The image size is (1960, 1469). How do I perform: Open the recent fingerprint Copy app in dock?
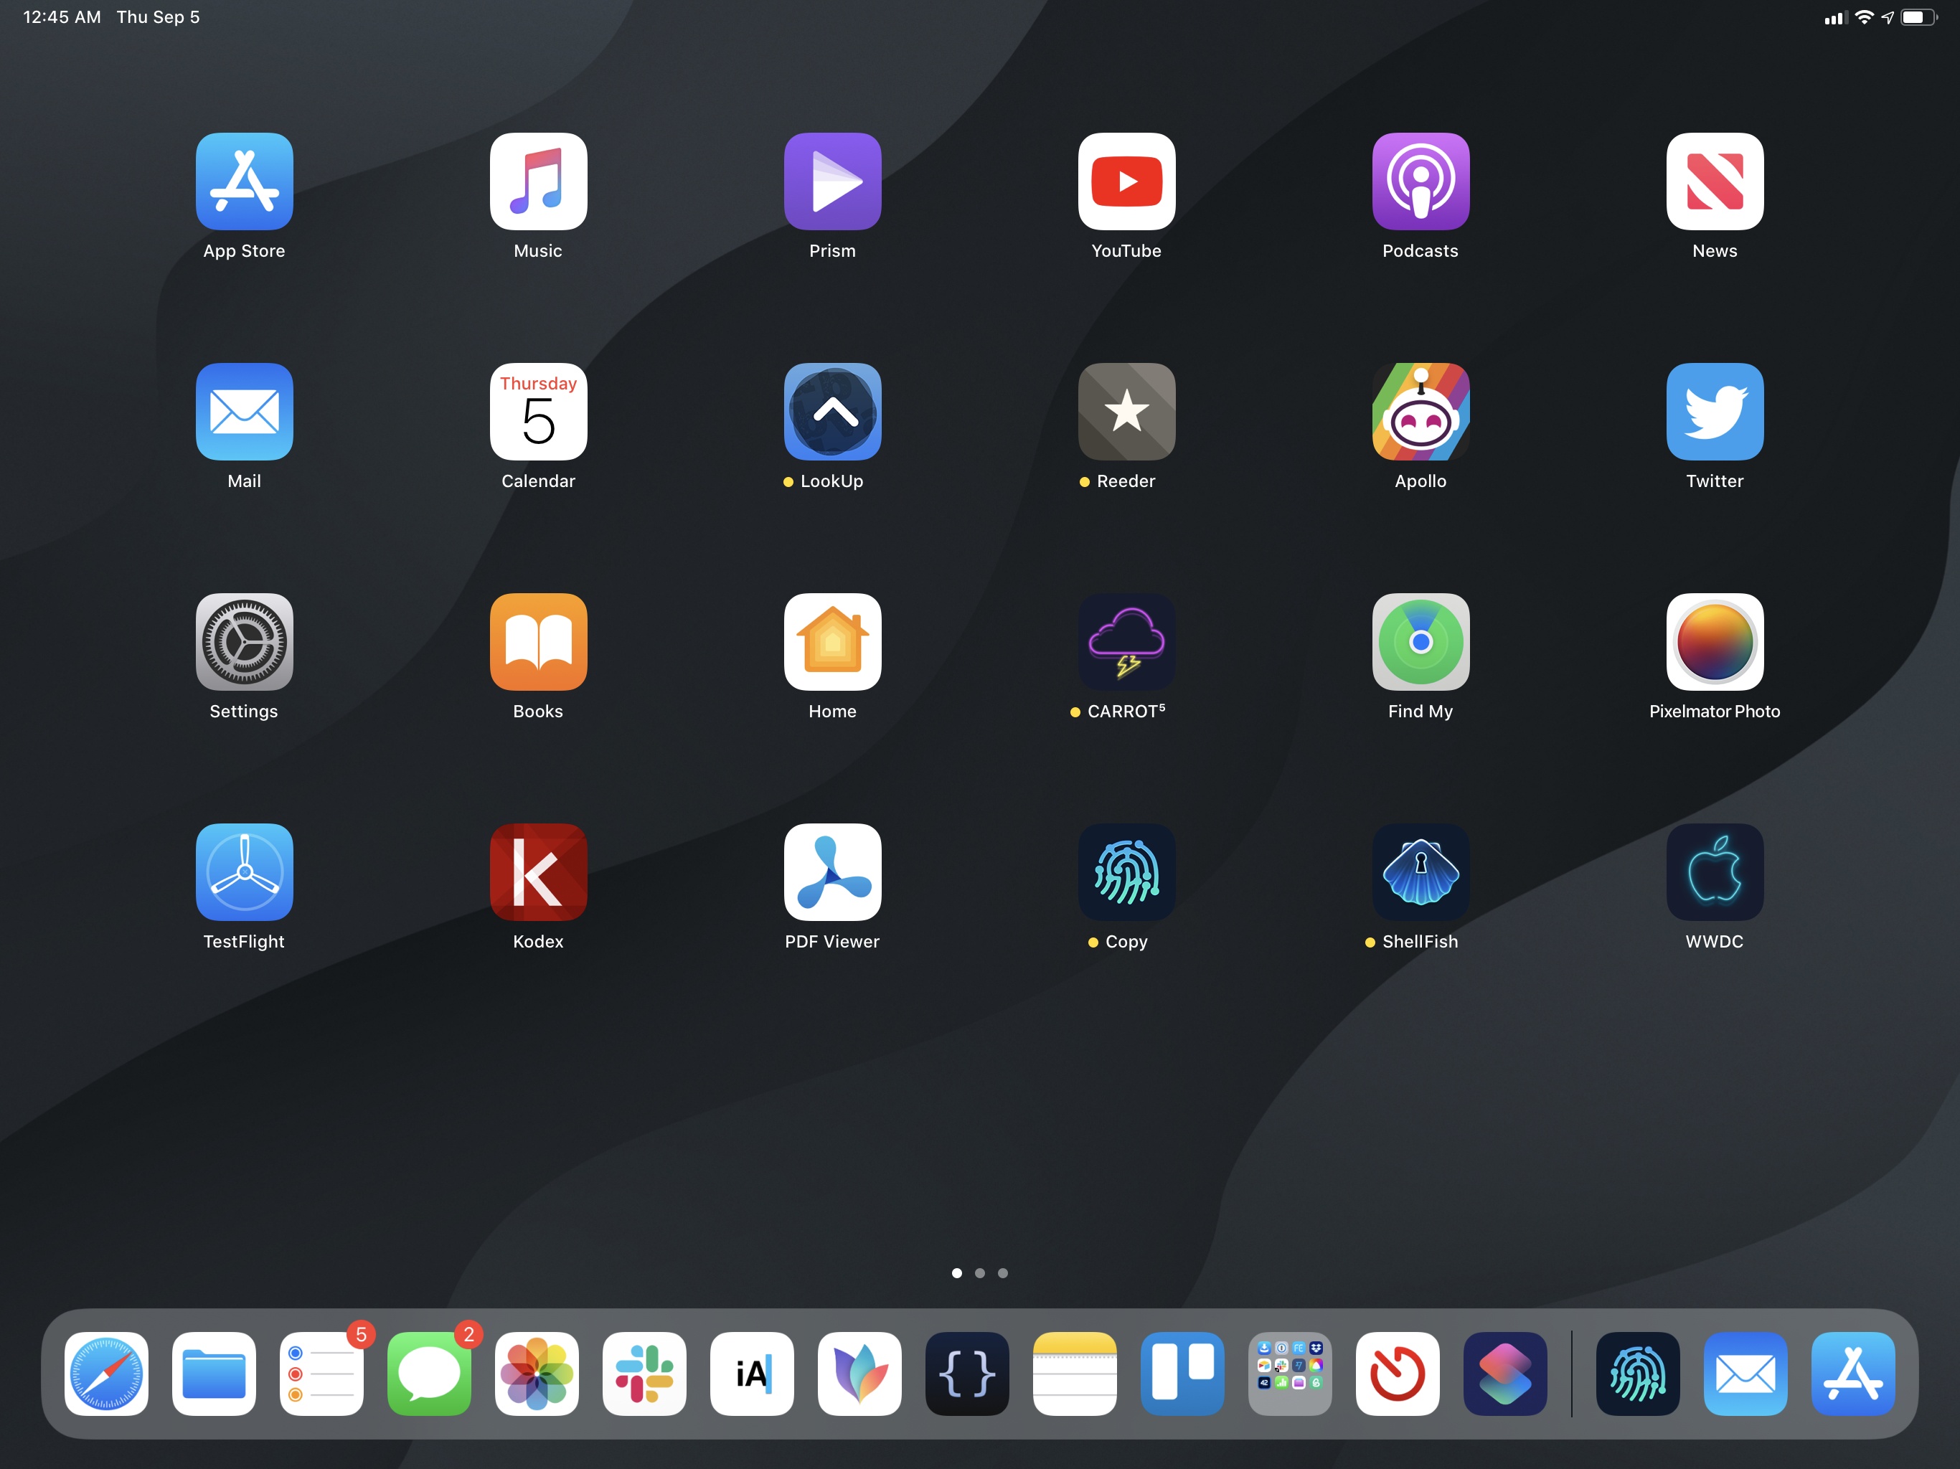1639,1374
